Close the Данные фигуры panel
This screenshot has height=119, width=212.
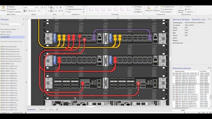[x=211, y=19]
